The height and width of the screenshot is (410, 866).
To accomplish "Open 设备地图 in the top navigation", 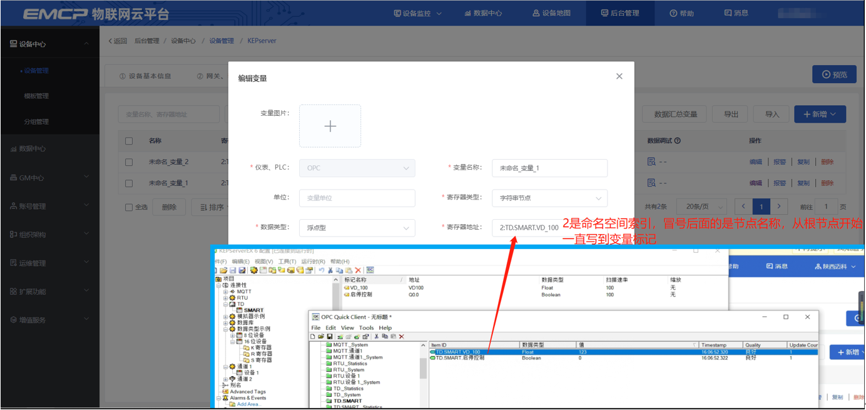I will pos(551,13).
